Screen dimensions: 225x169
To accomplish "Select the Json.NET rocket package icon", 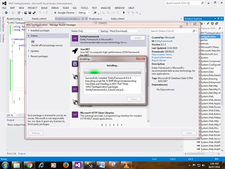I will pyautogui.click(x=75, y=51).
